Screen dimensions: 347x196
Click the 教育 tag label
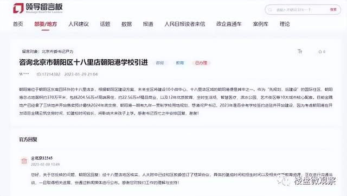pyautogui.click(x=180, y=63)
